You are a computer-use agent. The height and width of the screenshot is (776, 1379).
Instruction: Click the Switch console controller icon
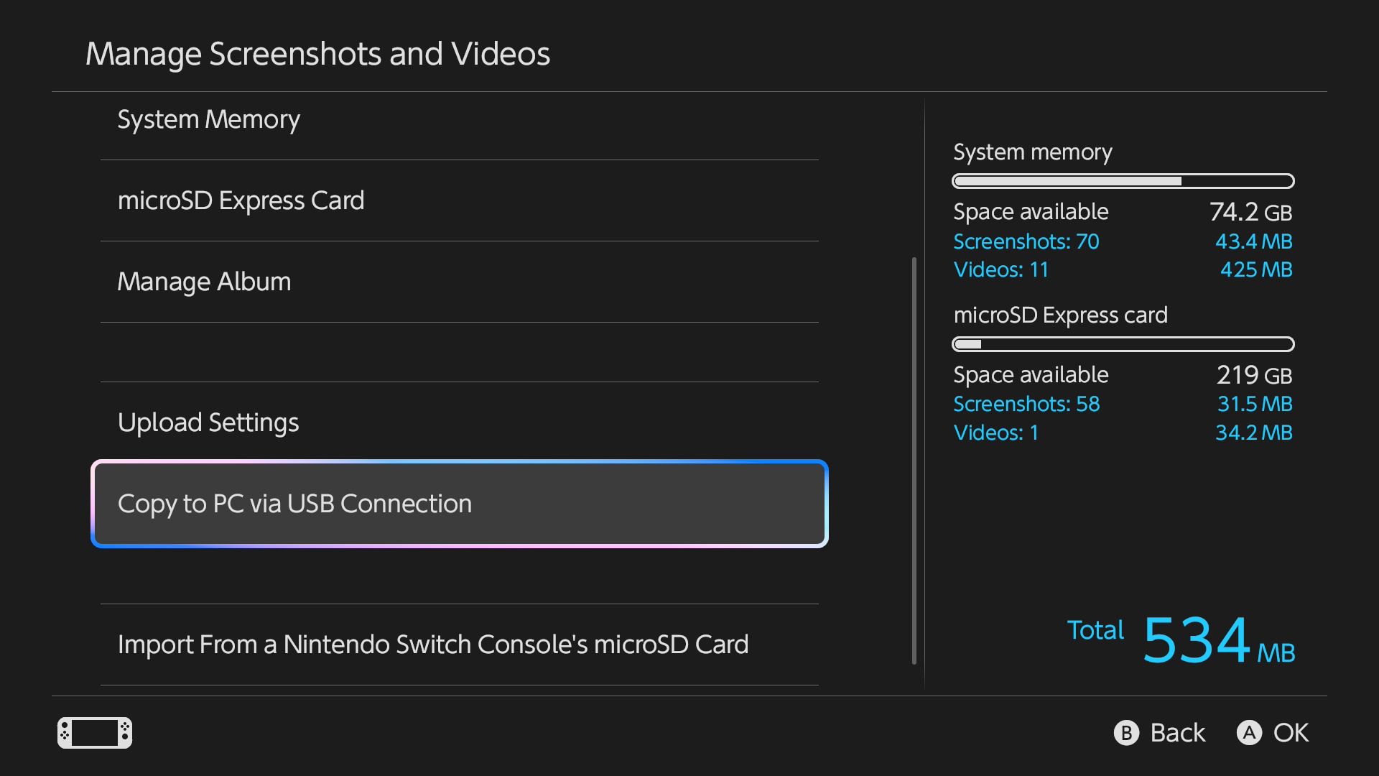click(x=95, y=733)
